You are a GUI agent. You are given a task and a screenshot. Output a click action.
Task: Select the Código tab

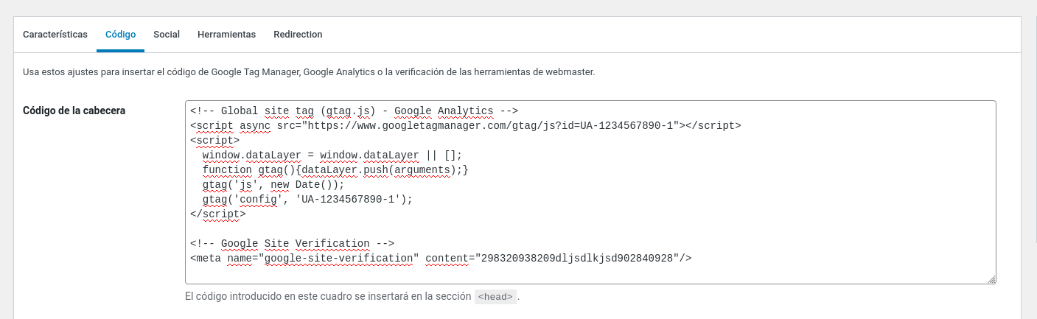[x=120, y=35]
